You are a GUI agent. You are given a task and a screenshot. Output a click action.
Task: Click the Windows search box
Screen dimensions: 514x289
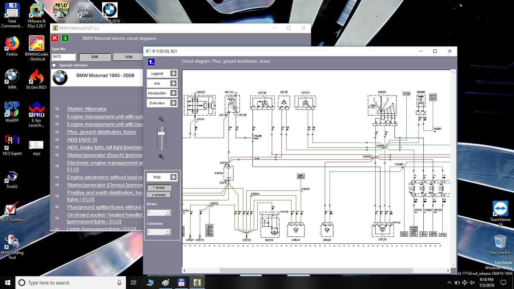point(70,283)
